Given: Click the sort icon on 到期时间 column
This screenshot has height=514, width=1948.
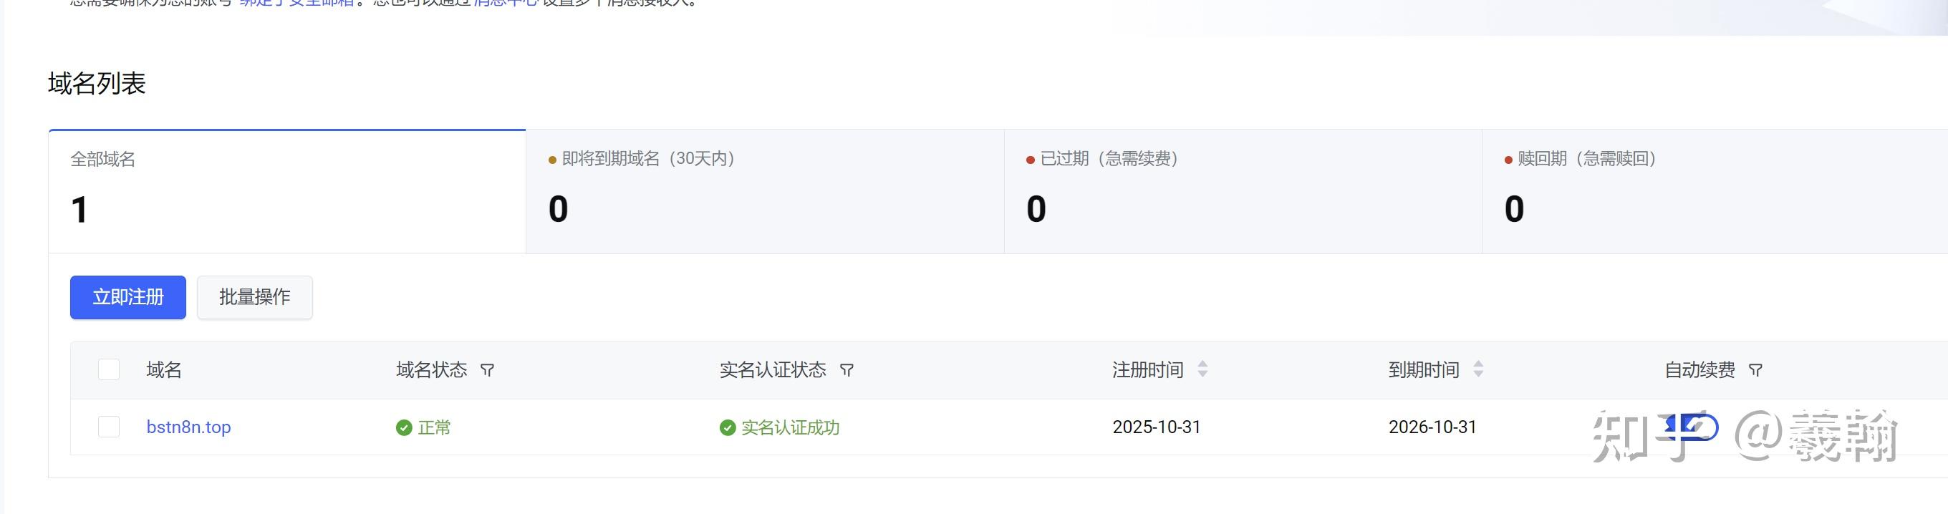Looking at the screenshot, I should 1478,369.
